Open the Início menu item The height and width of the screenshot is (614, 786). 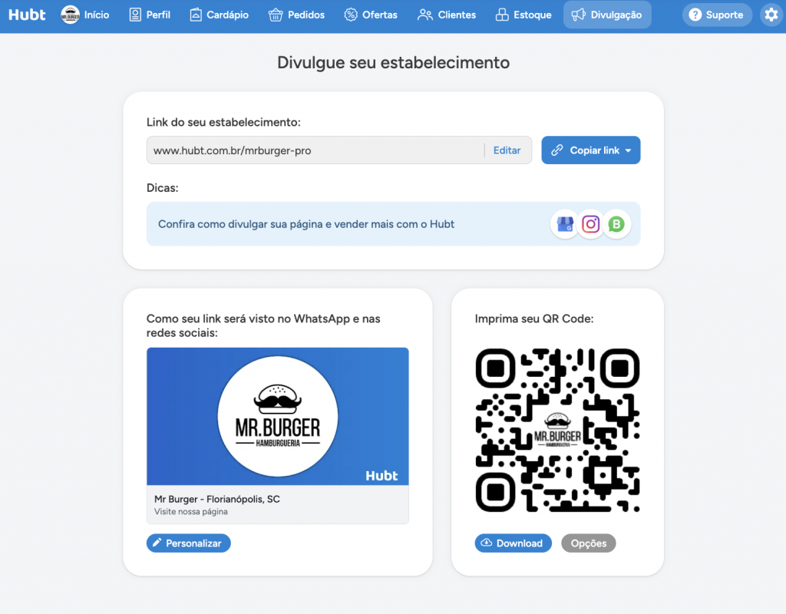[84, 15]
